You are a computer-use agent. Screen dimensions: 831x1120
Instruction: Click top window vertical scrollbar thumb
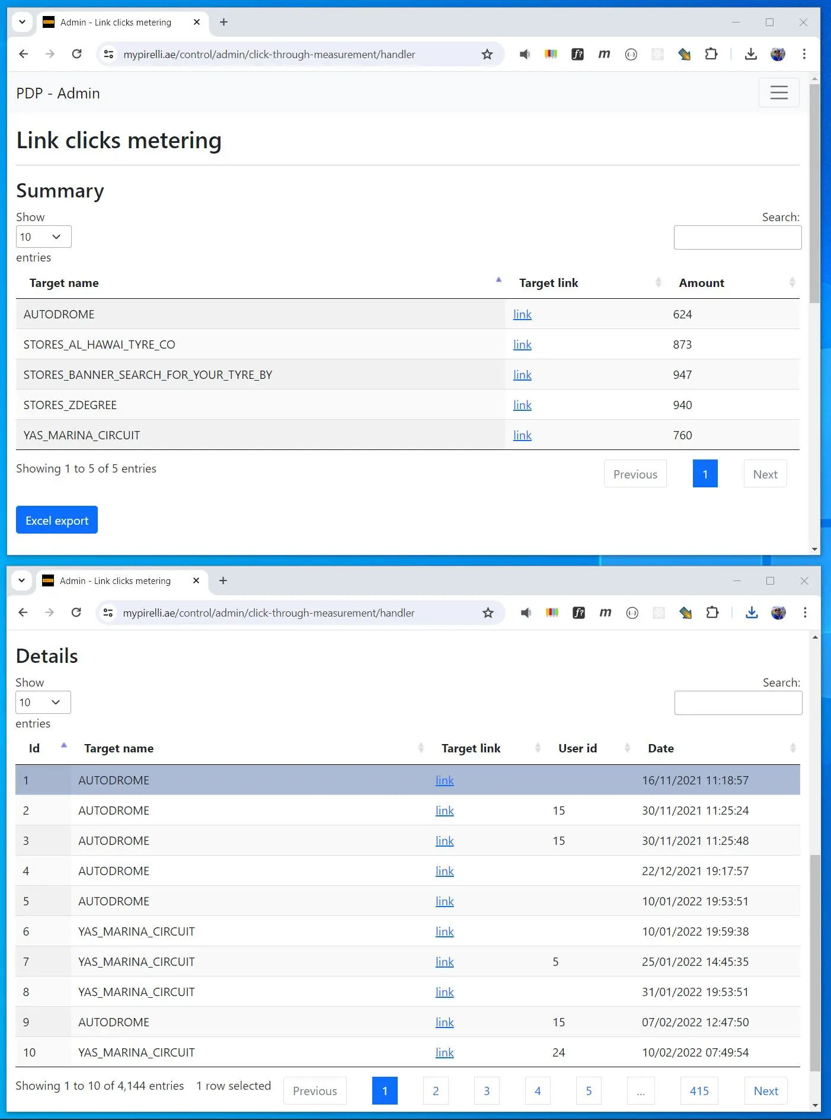click(x=815, y=193)
